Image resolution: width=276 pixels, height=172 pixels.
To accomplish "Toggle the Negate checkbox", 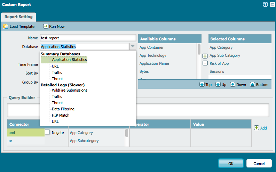I will pos(47,132).
